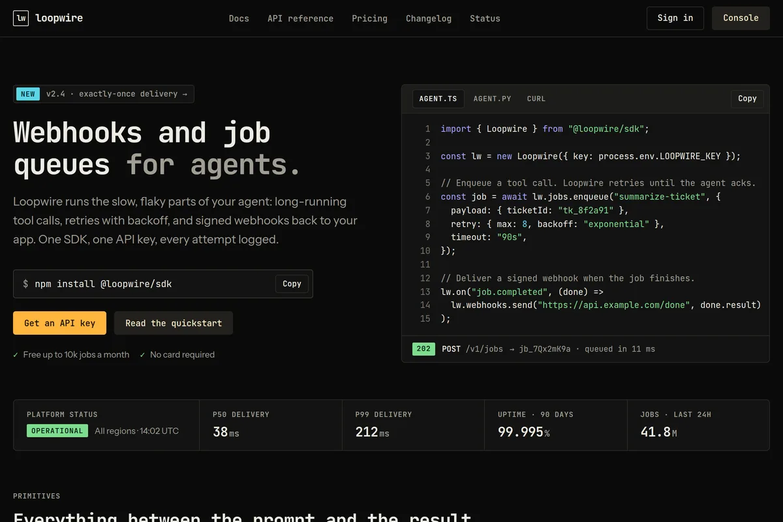This screenshot has width=783, height=522.
Task: Click the 99.995% uptime value
Action: [524, 432]
